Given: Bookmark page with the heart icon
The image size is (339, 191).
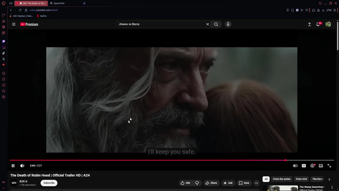Looking at the screenshot, I should pyautogui.click(x=307, y=10).
